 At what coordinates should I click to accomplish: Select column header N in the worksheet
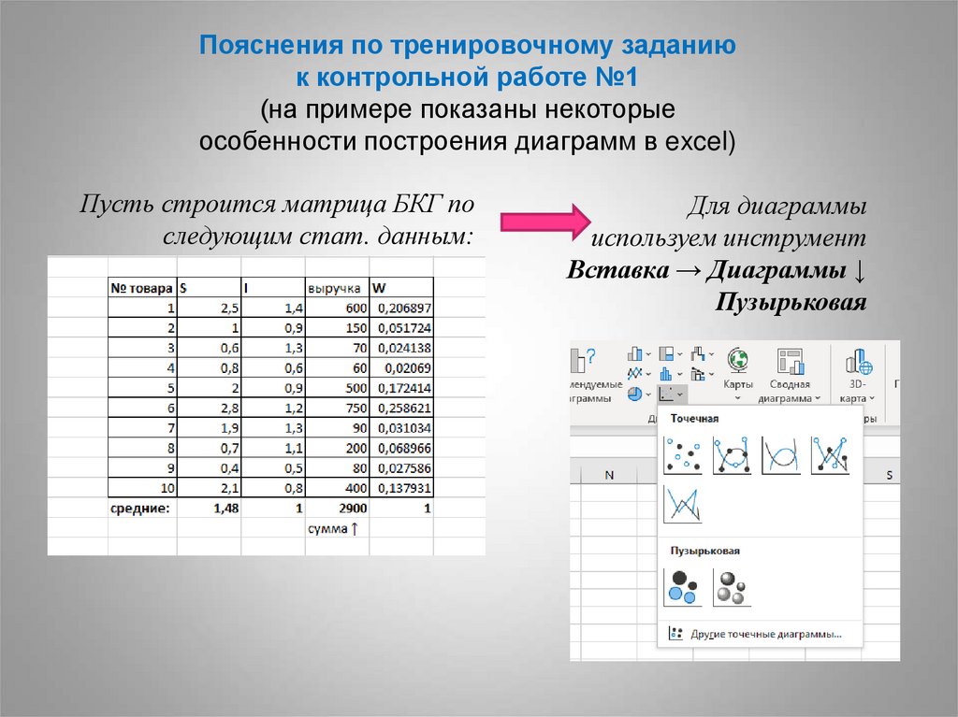(x=608, y=475)
